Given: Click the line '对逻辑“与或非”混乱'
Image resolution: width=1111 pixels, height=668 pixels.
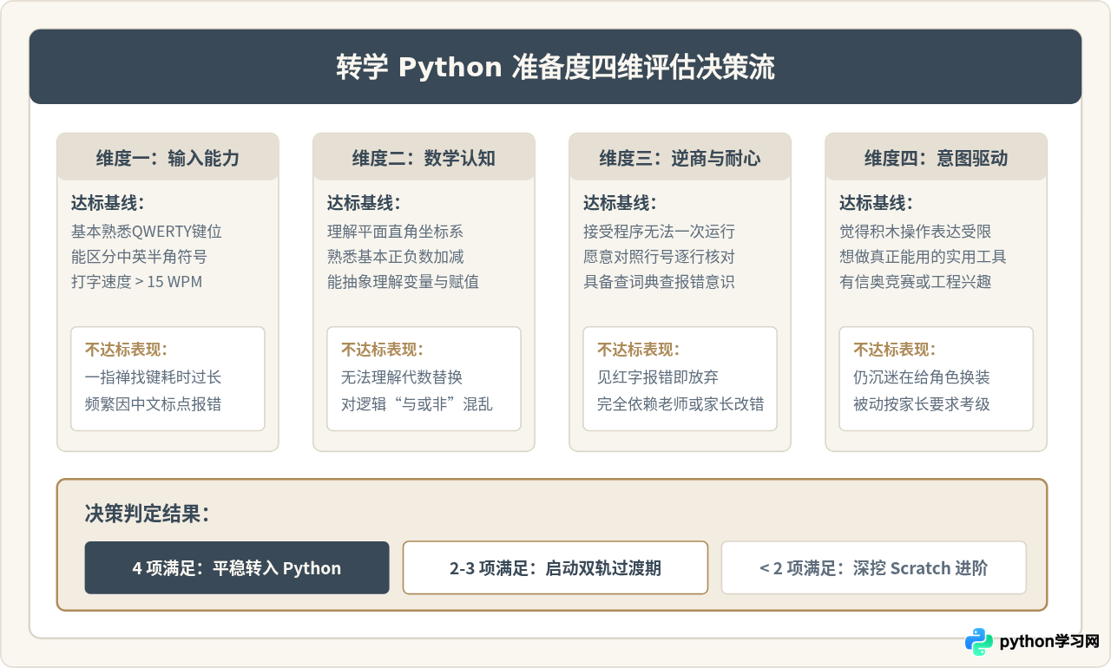Looking at the screenshot, I should point(417,403).
